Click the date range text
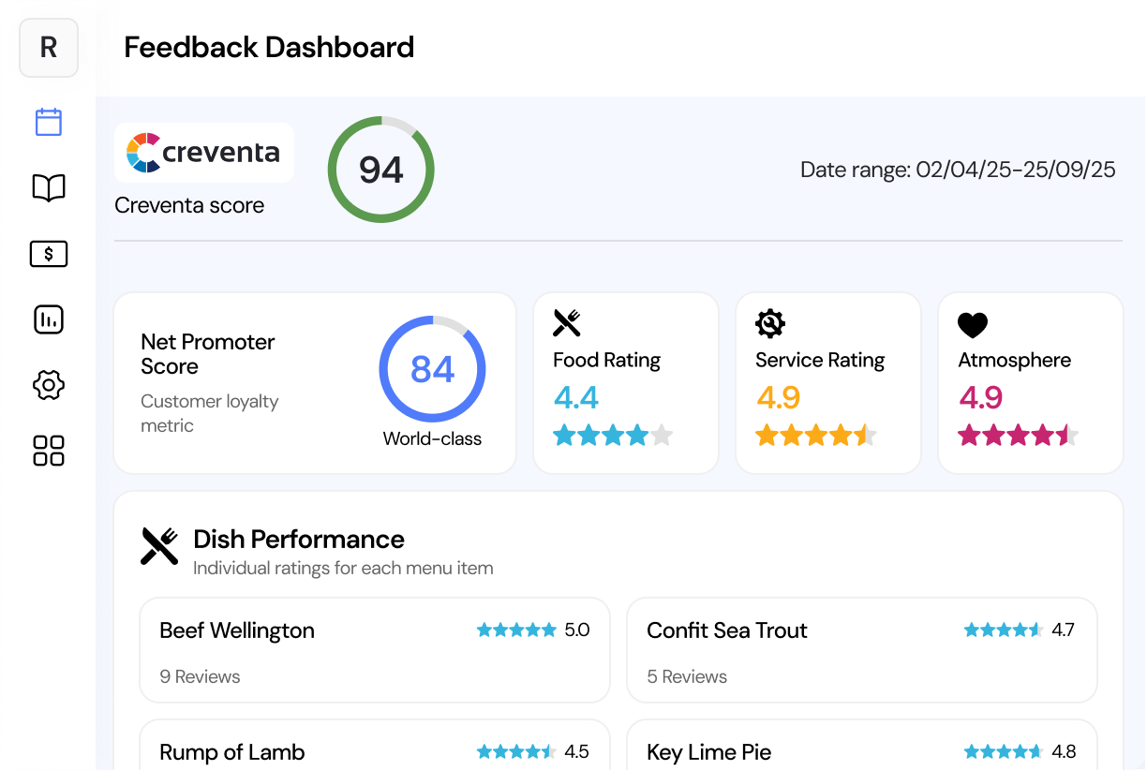 (x=958, y=170)
